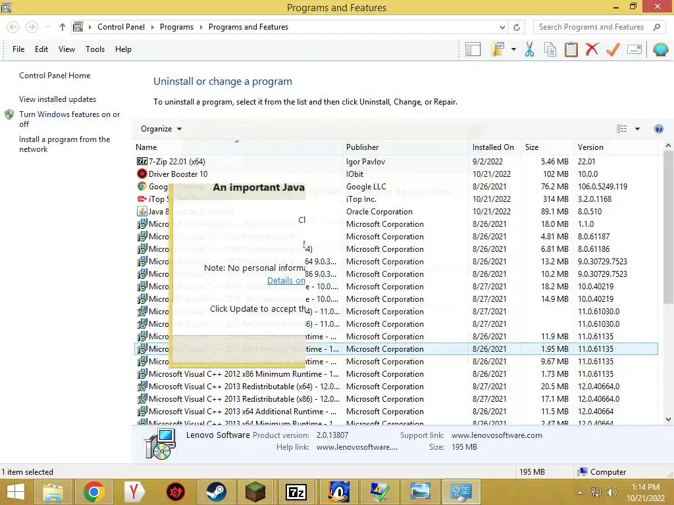Viewport: 674px width, 505px height.
Task: Click the search magnifier icon
Action: pyautogui.click(x=656, y=27)
